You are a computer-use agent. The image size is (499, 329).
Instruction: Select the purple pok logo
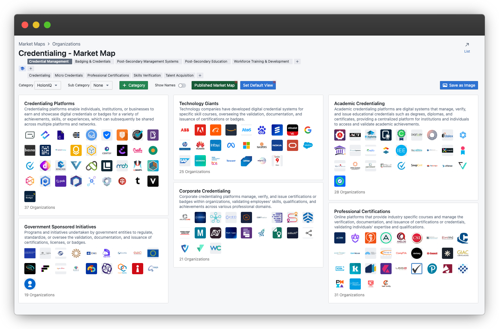tap(61, 181)
